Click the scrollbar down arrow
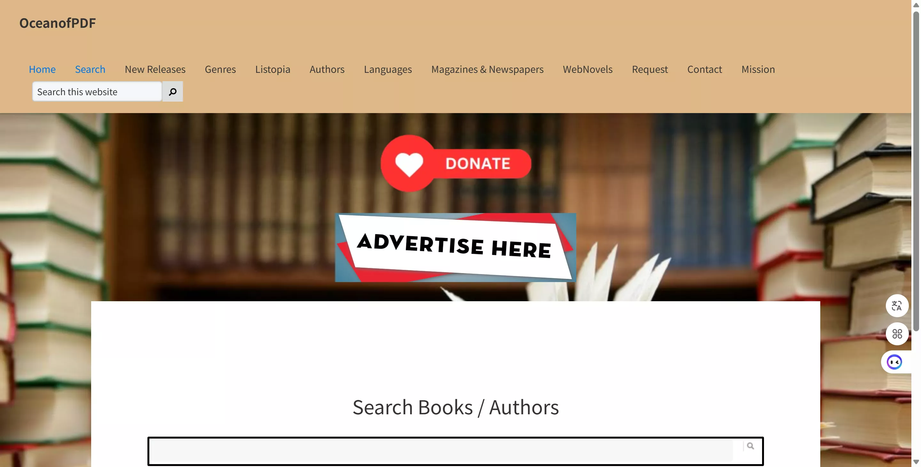 click(916, 462)
